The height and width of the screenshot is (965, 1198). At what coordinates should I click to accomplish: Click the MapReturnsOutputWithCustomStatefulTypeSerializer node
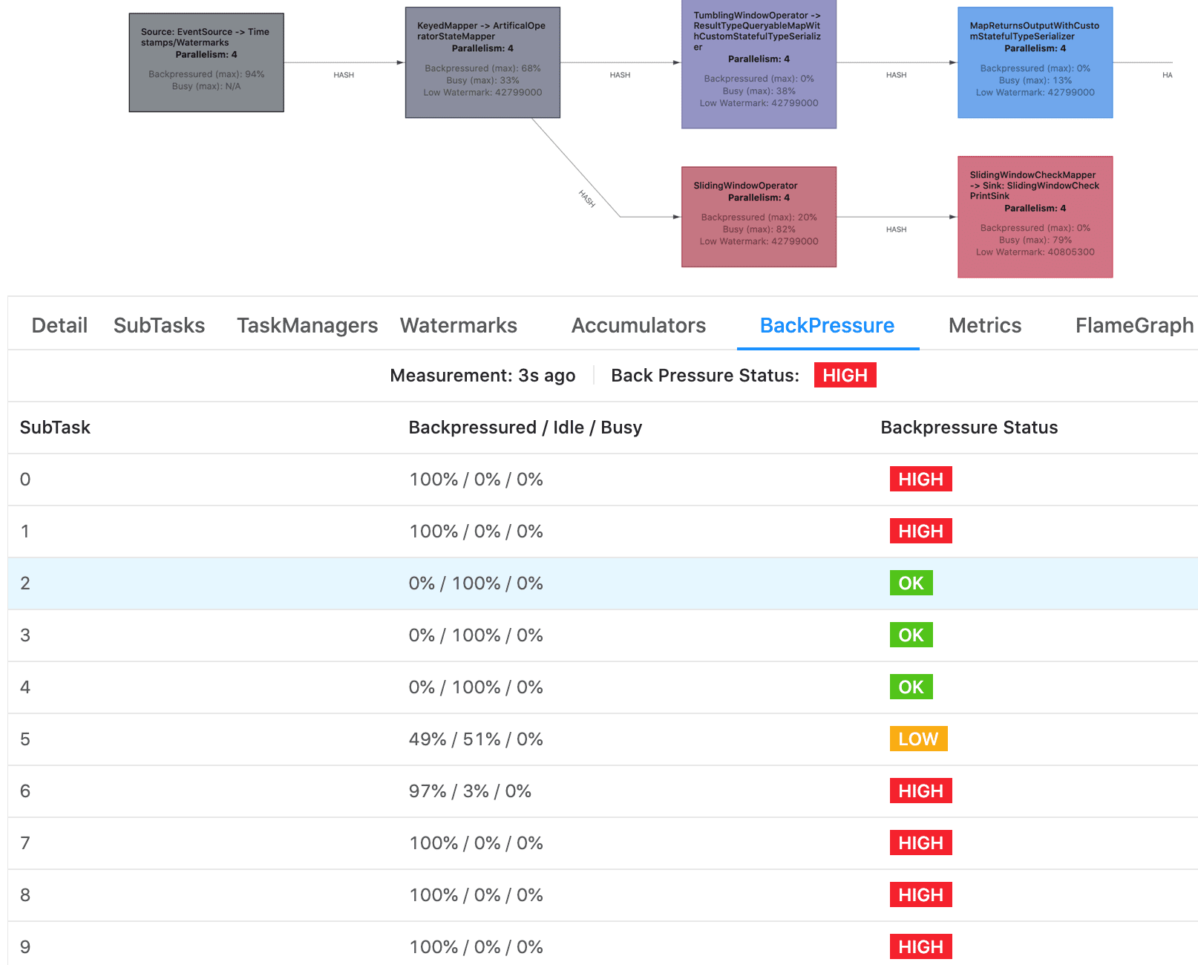(x=1035, y=62)
